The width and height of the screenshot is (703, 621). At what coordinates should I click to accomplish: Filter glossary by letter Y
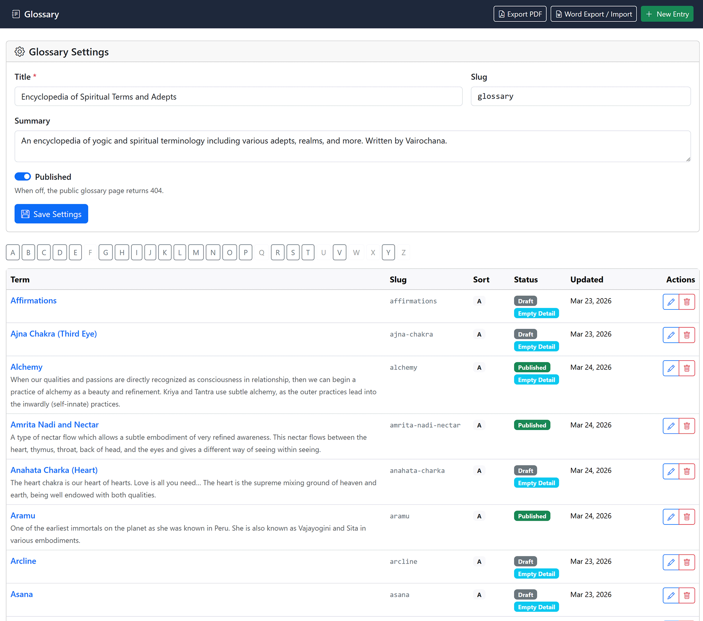(388, 253)
